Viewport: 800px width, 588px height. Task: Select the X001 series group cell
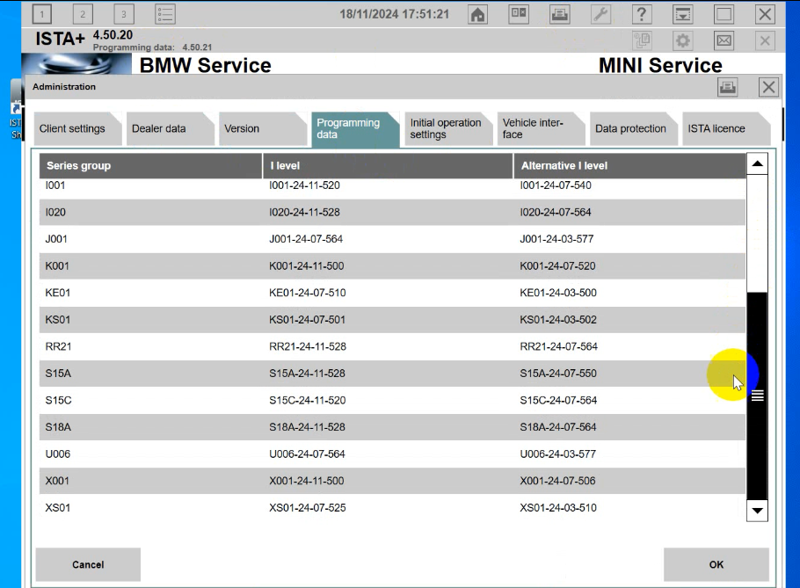tap(57, 481)
